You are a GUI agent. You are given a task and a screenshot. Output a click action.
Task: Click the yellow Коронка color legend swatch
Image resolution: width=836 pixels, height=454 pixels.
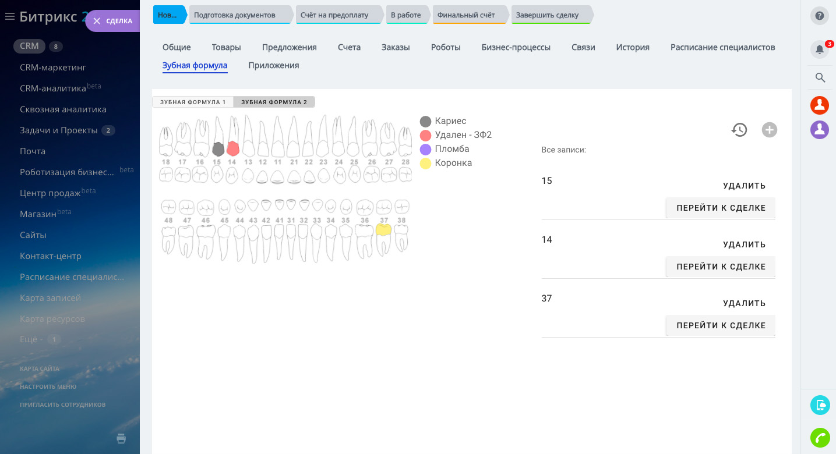click(x=425, y=164)
